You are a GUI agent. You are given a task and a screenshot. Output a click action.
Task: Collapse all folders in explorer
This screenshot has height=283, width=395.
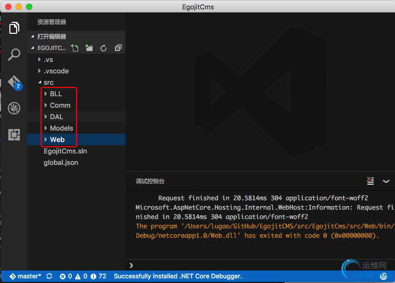tap(118, 48)
